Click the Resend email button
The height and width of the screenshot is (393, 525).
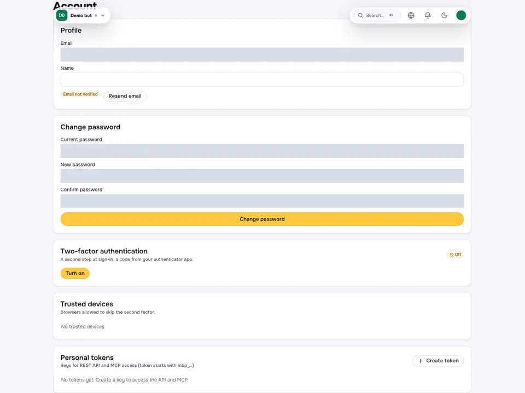point(125,96)
